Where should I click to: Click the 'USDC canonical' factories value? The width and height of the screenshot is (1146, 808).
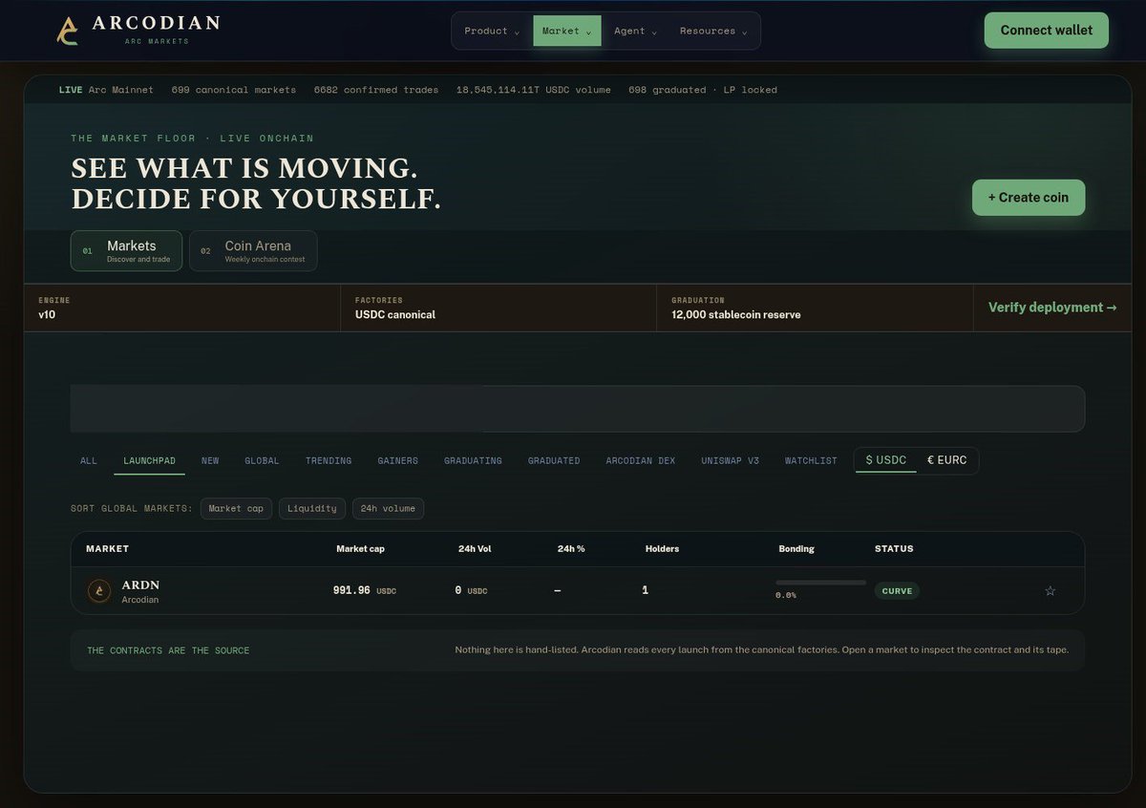click(395, 315)
